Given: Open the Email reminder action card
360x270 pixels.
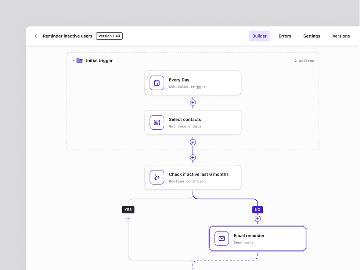Looking at the screenshot, I should (x=258, y=238).
